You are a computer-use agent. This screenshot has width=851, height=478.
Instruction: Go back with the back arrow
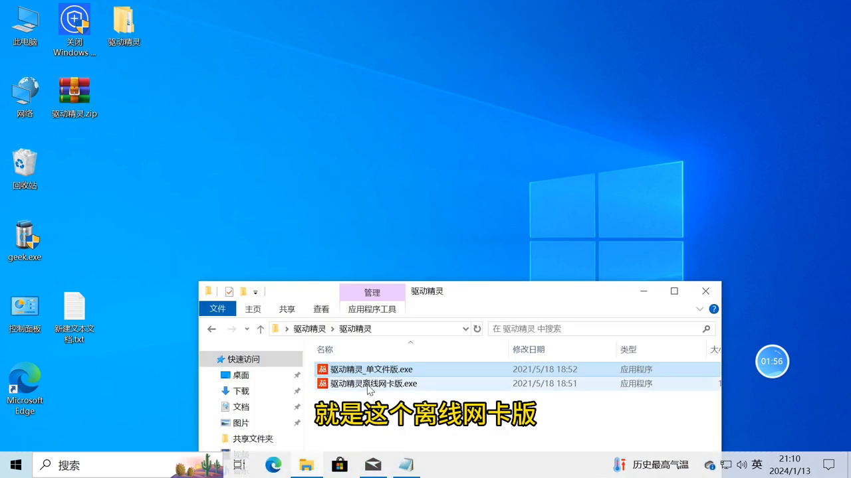pos(211,329)
